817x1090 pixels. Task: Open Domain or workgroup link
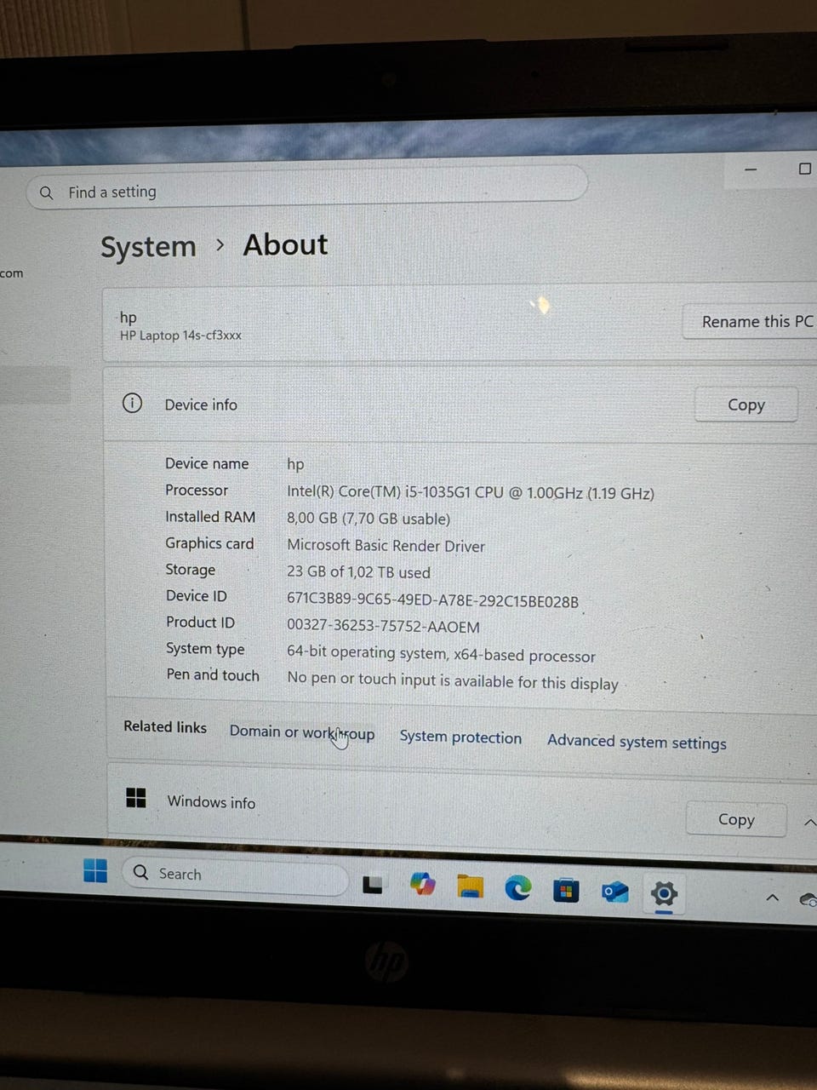point(302,732)
